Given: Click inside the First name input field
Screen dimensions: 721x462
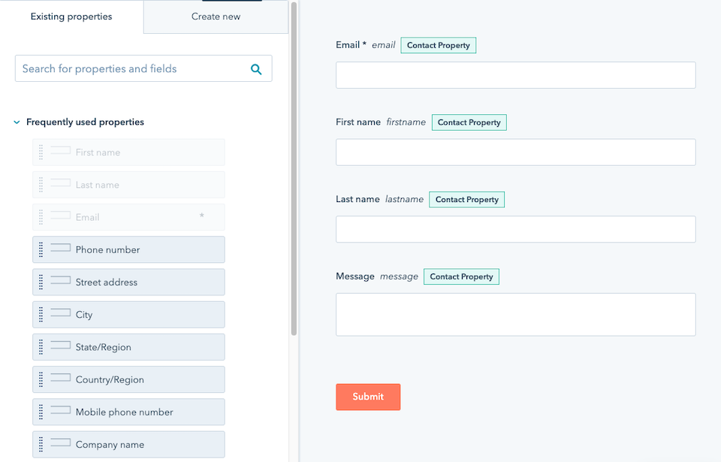Looking at the screenshot, I should [x=515, y=152].
